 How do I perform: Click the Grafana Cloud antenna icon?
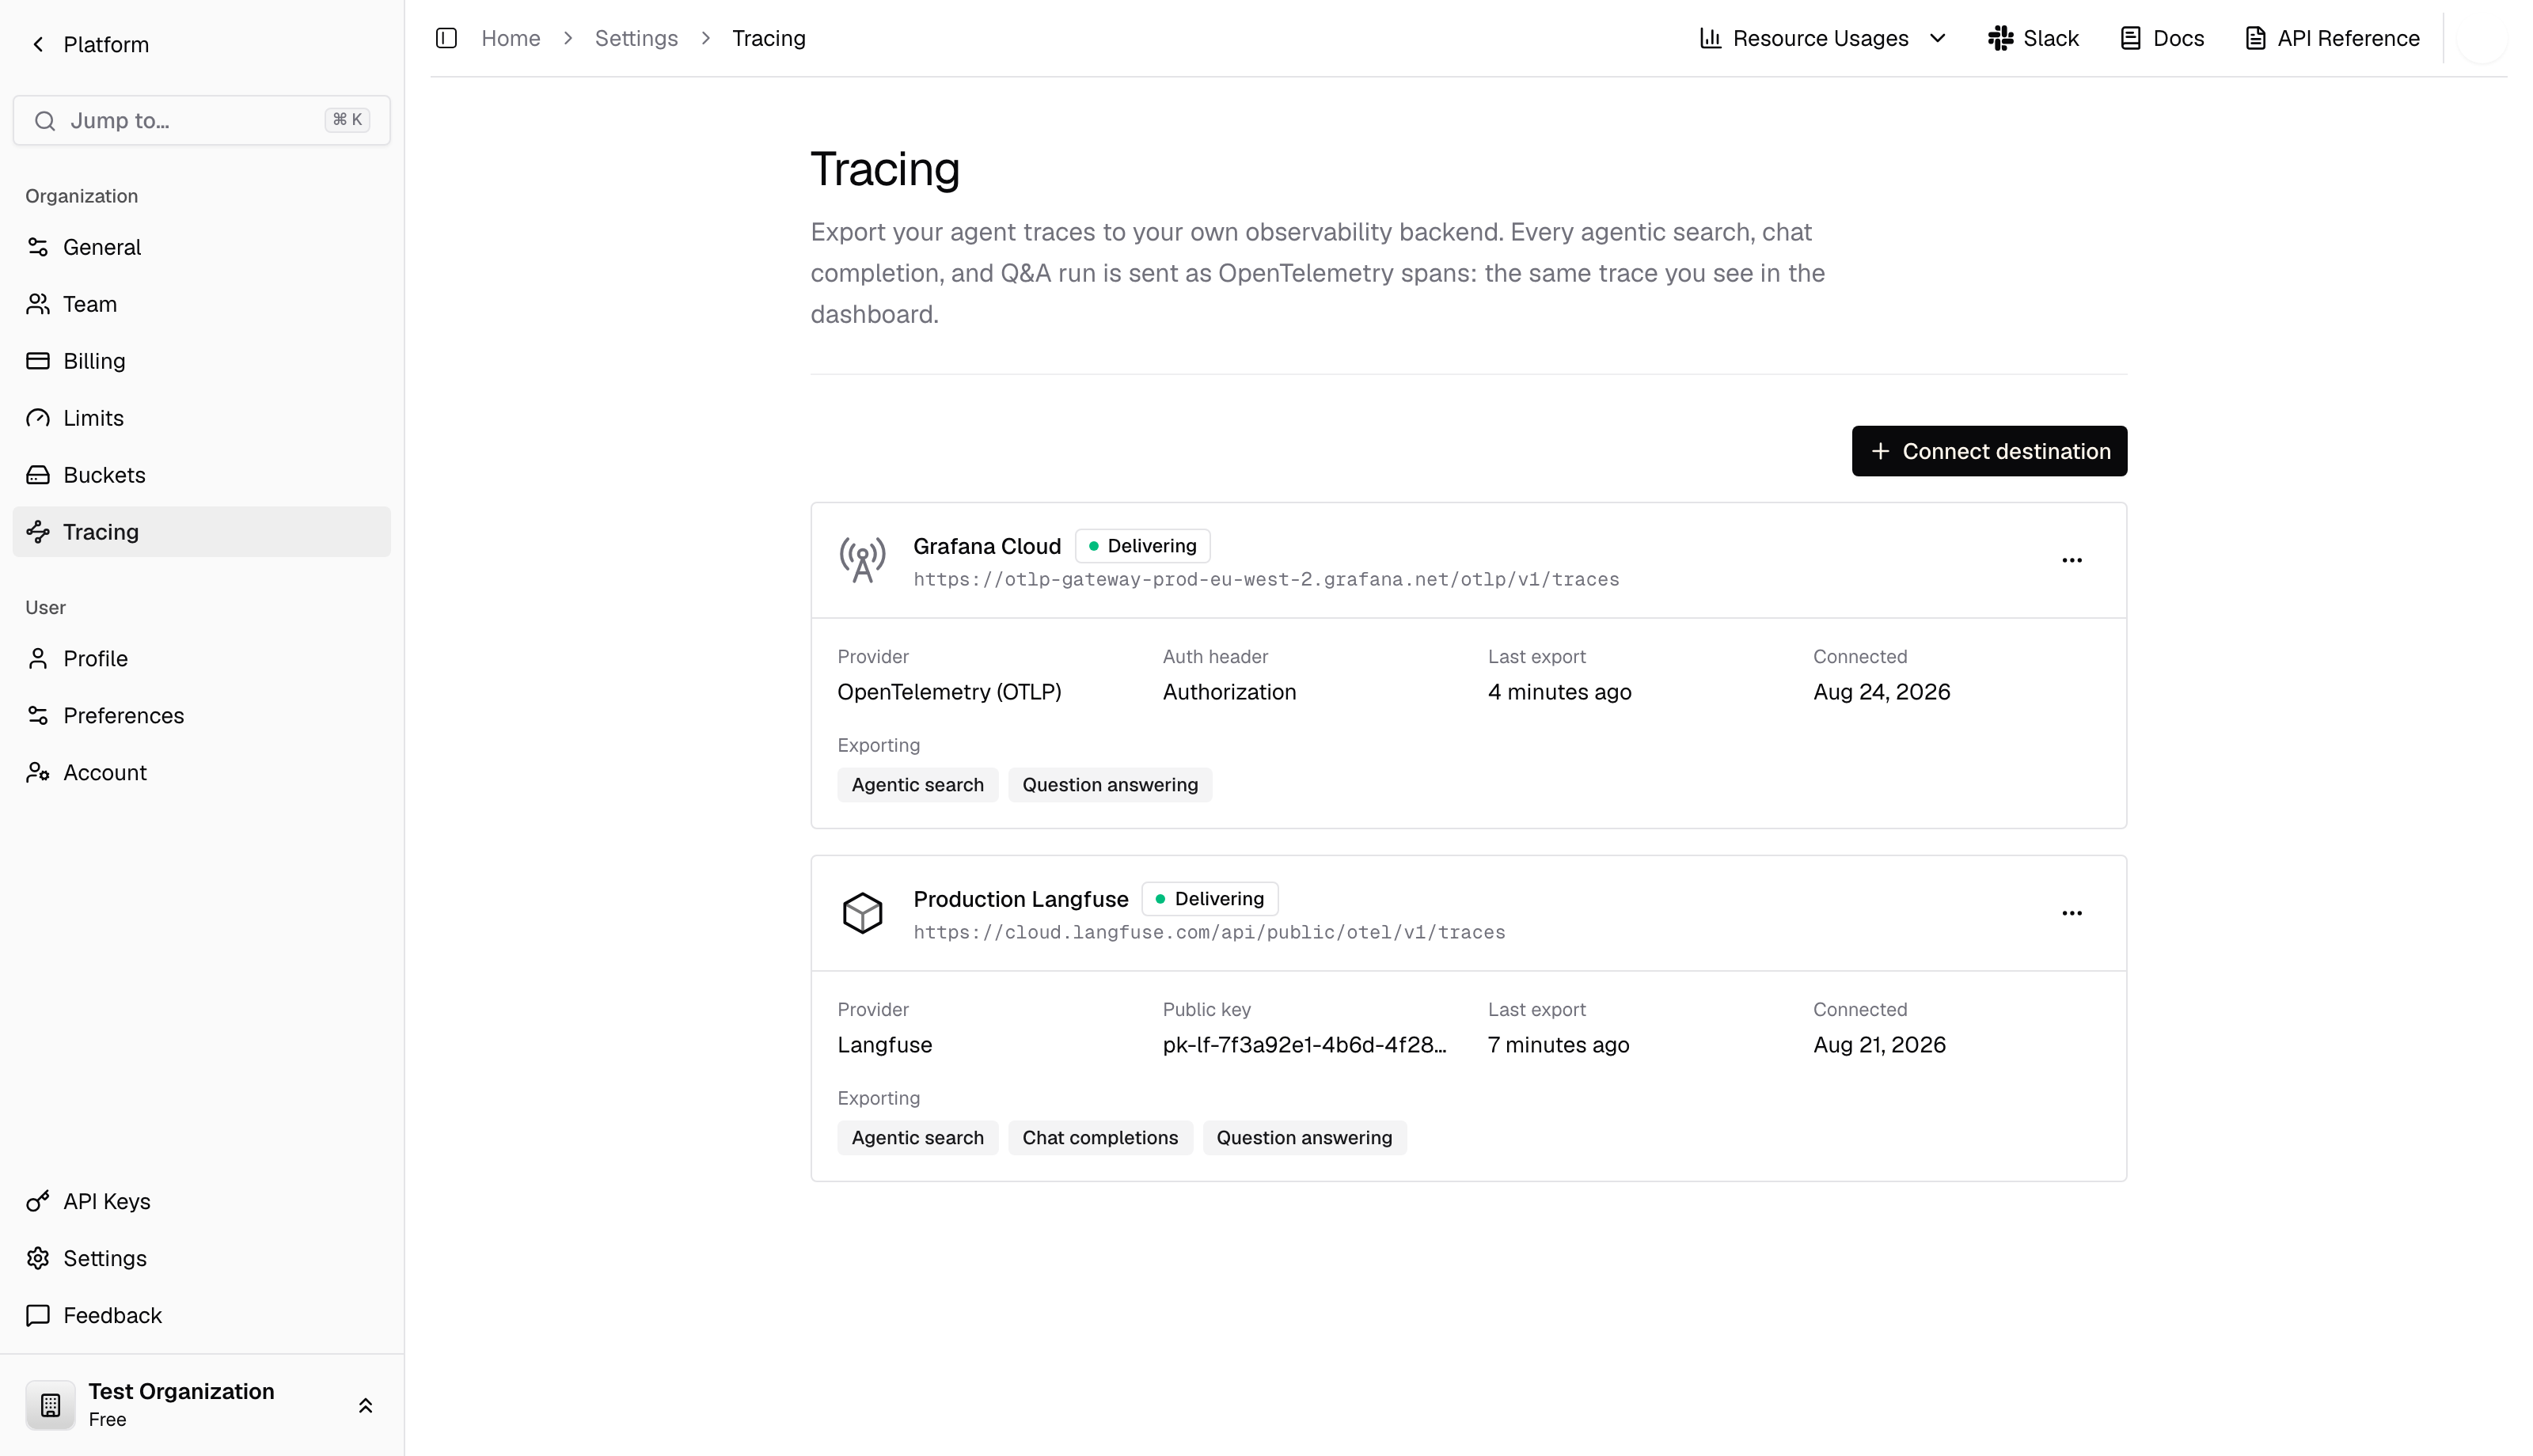click(x=862, y=560)
